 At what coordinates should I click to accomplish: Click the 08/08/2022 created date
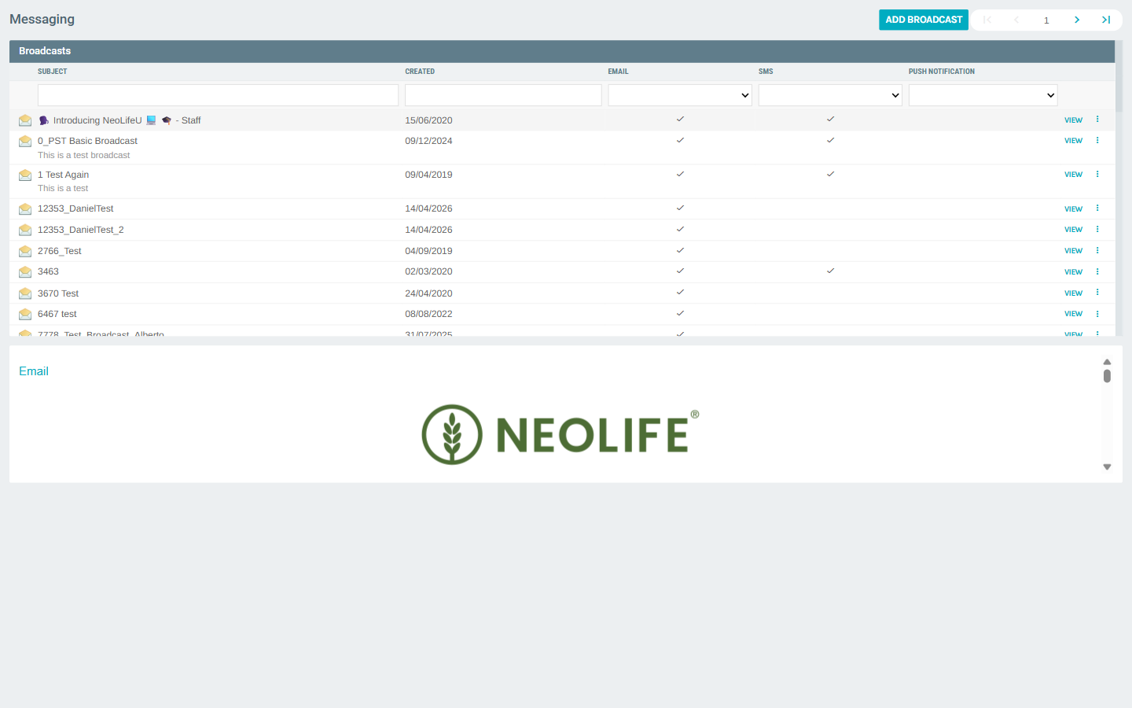428,314
